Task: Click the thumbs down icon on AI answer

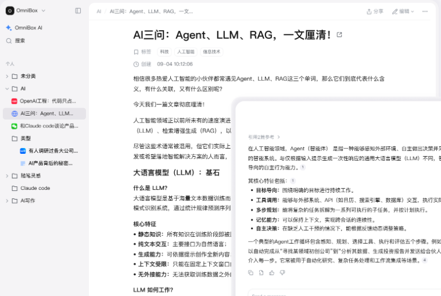Action: tap(282, 272)
